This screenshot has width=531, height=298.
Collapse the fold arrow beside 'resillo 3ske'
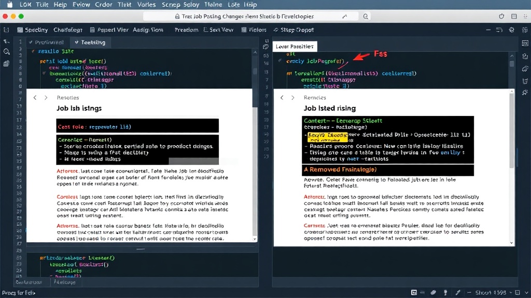click(x=33, y=51)
